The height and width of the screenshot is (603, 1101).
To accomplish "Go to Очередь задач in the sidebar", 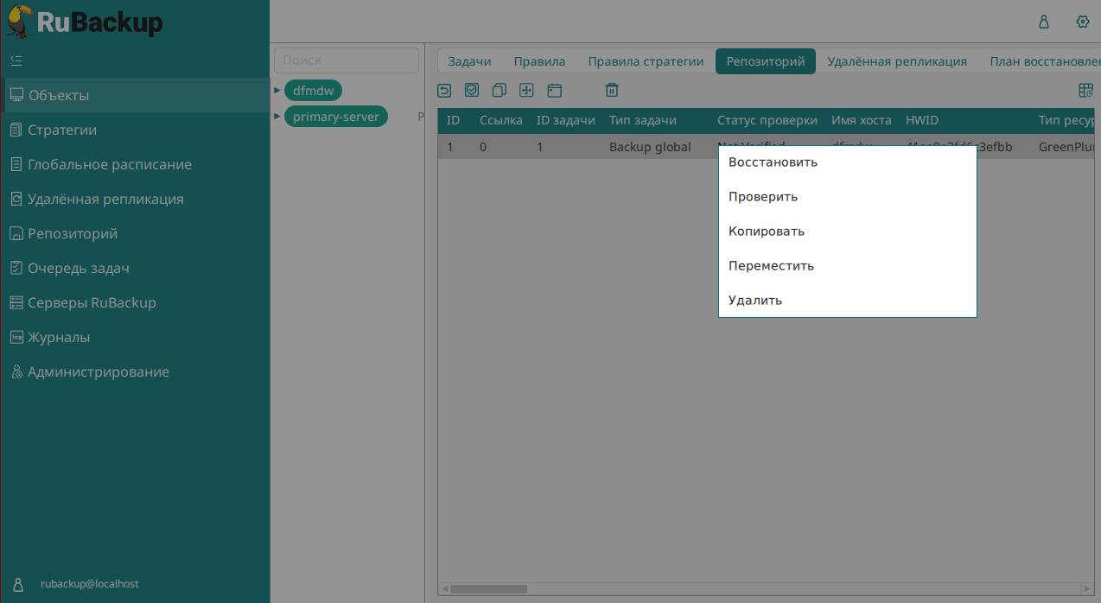I will coord(78,268).
